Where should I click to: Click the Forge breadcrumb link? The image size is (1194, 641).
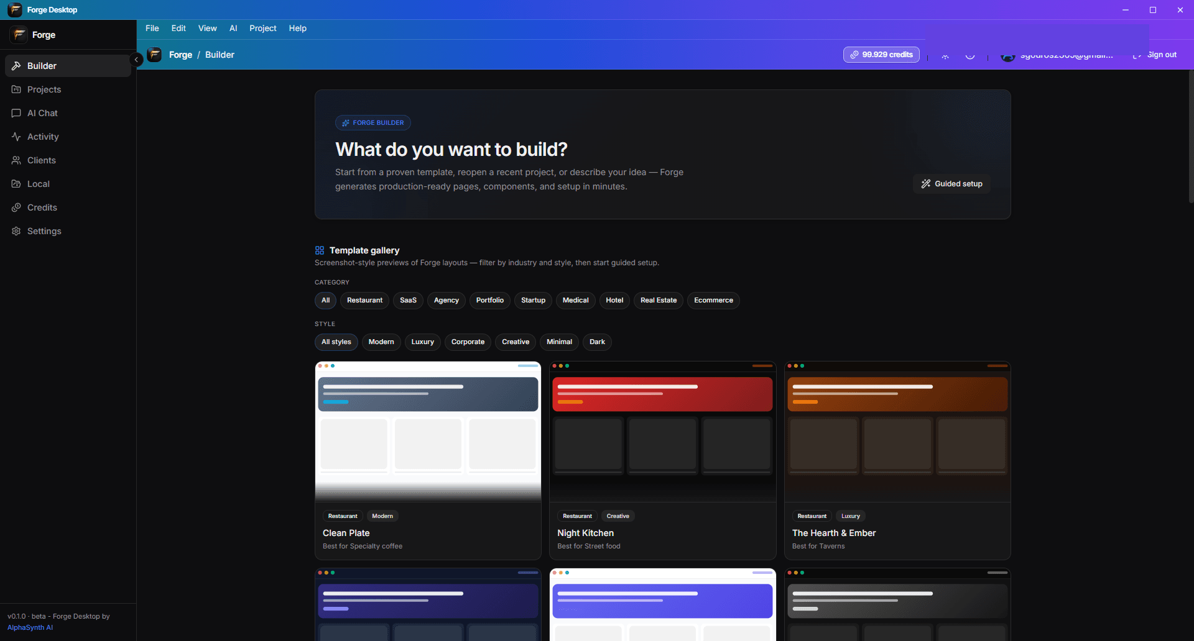[180, 55]
